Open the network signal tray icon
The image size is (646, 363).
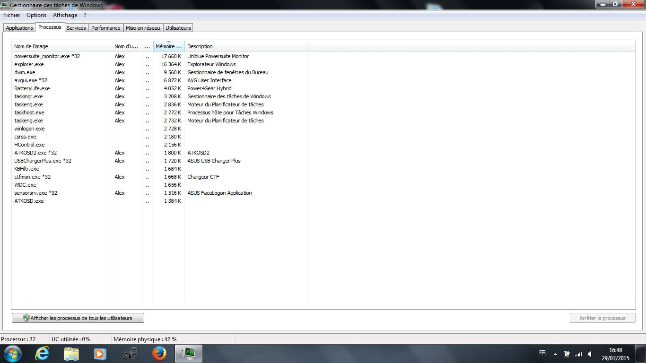[578, 354]
